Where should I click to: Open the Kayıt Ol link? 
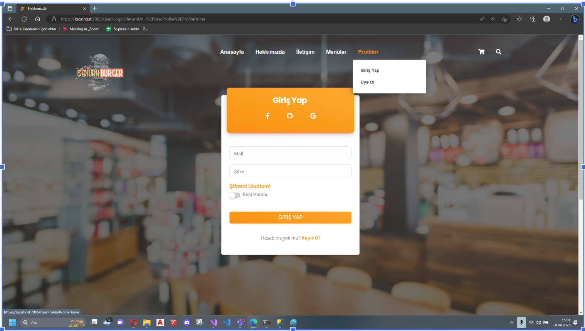tap(311, 238)
